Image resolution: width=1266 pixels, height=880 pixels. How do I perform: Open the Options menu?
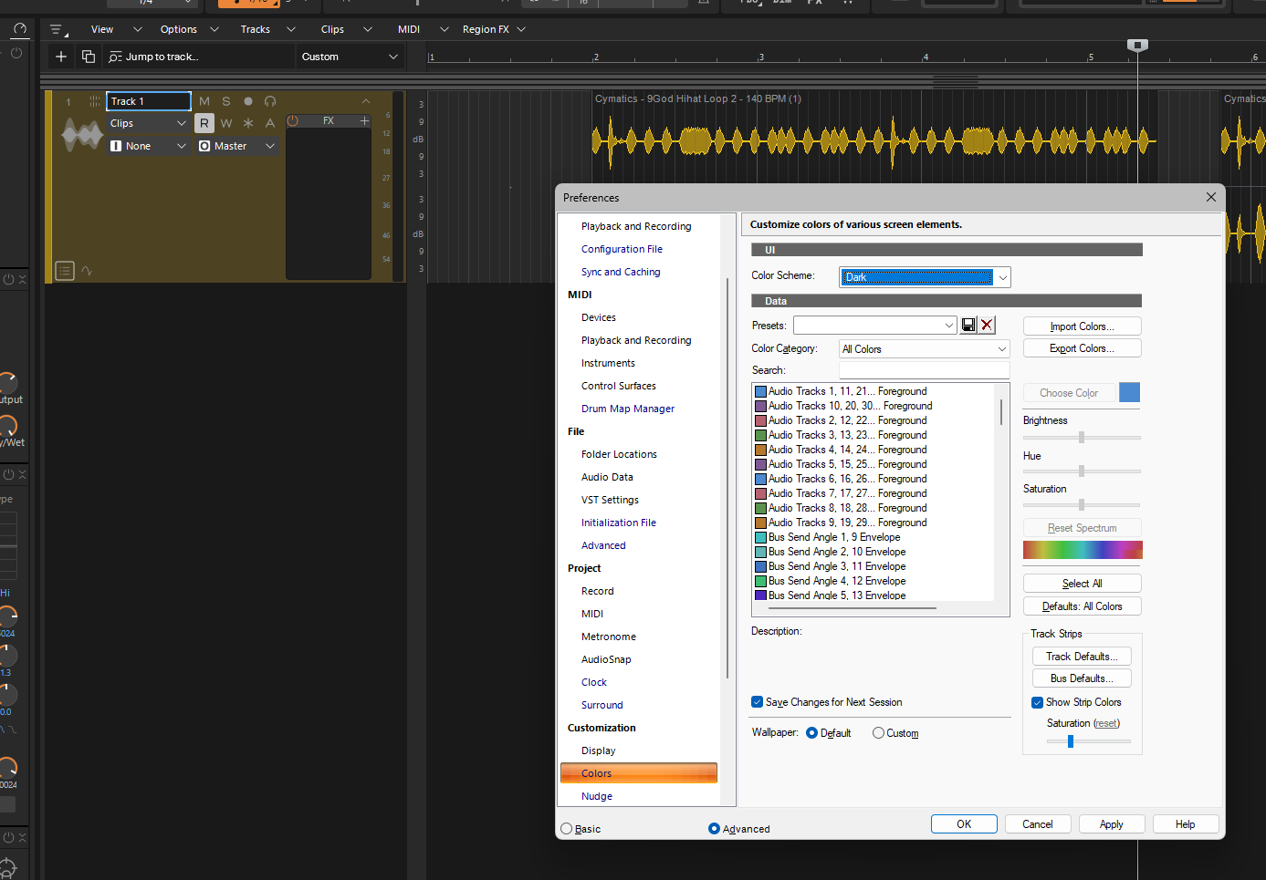[x=189, y=29]
